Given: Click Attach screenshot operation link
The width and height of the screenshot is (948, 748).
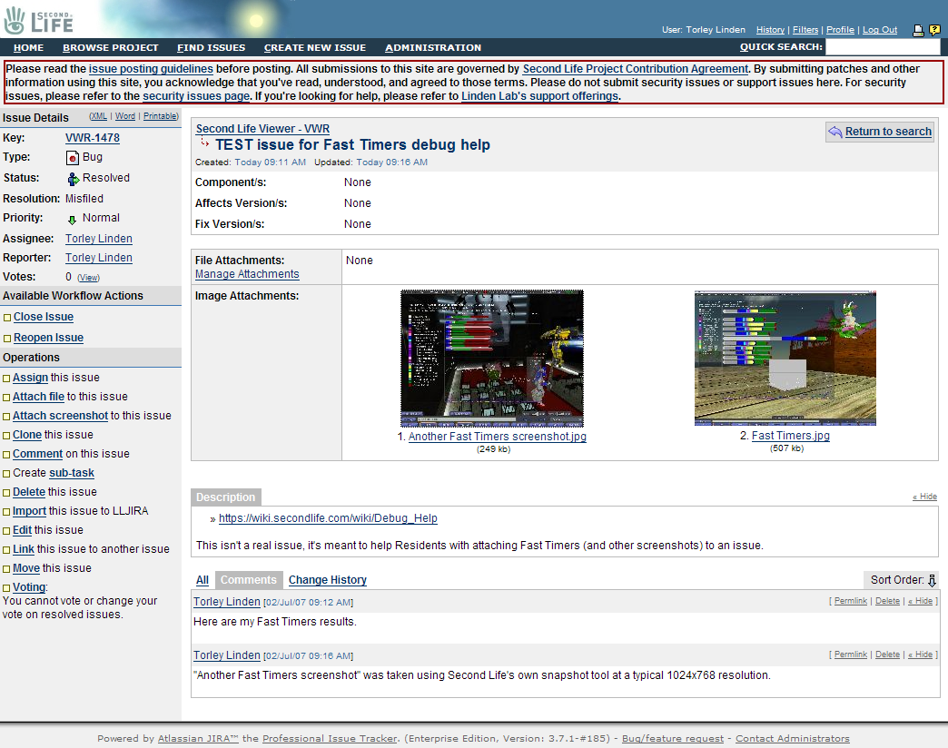Looking at the screenshot, I should point(60,416).
